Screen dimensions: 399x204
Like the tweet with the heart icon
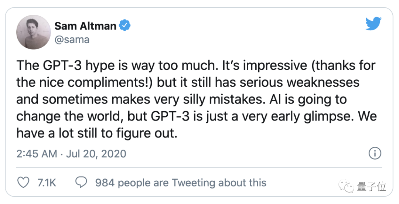(x=23, y=182)
